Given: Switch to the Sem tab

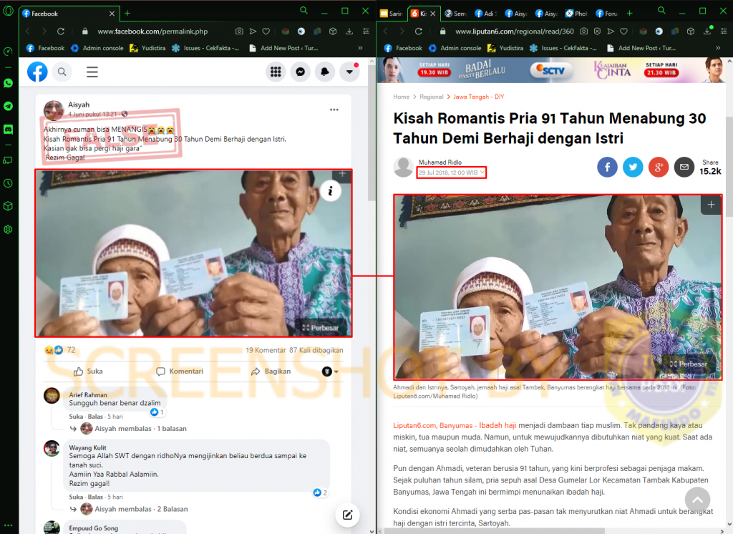Looking at the screenshot, I should point(455,14).
